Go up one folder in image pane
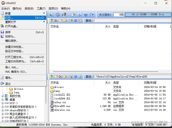172x128 pixels. point(51,21)
